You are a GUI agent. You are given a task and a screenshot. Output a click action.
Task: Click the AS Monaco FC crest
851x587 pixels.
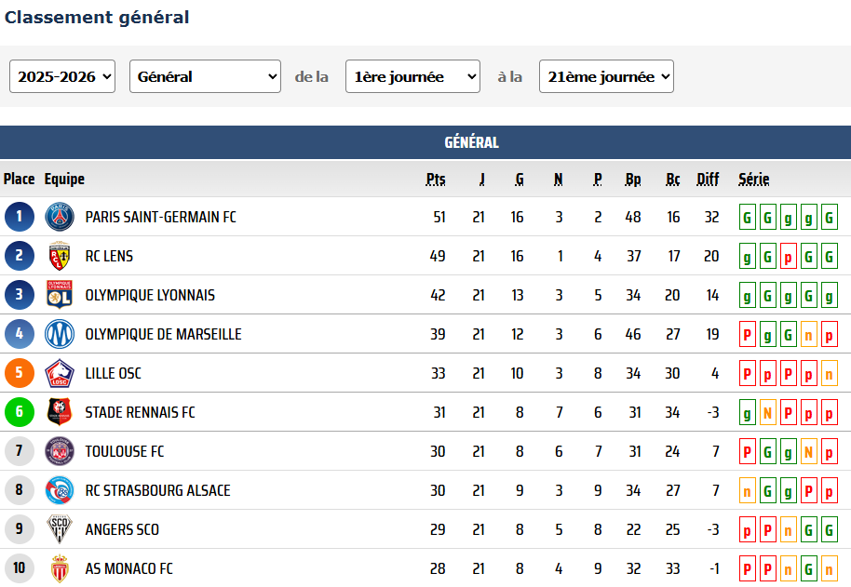[60, 568]
